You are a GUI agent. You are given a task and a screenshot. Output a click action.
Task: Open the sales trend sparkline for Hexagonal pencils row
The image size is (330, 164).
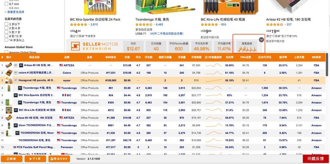tap(214, 80)
